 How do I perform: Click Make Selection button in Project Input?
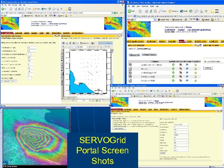119,129
